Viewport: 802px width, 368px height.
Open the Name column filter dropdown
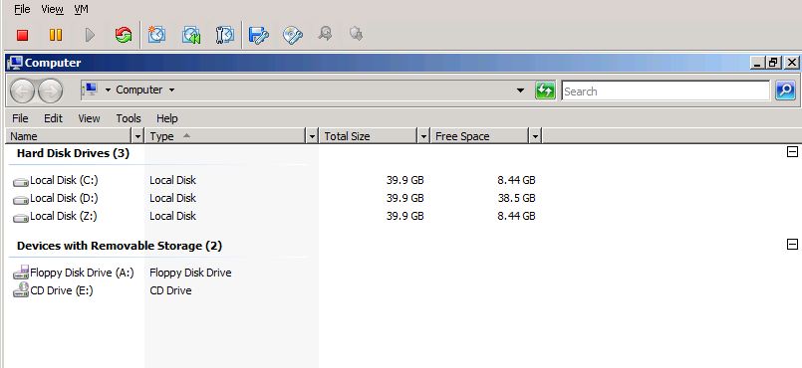137,136
